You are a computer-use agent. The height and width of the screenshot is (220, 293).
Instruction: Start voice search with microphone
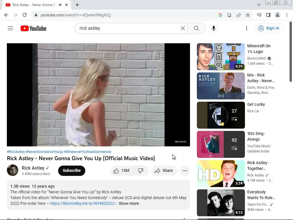coord(213,28)
